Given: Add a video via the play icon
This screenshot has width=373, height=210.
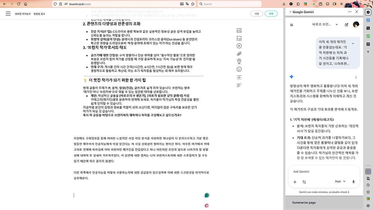Looking at the screenshot, I should [239, 46].
